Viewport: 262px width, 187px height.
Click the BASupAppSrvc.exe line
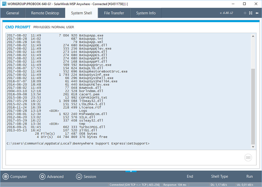[x=59, y=65]
